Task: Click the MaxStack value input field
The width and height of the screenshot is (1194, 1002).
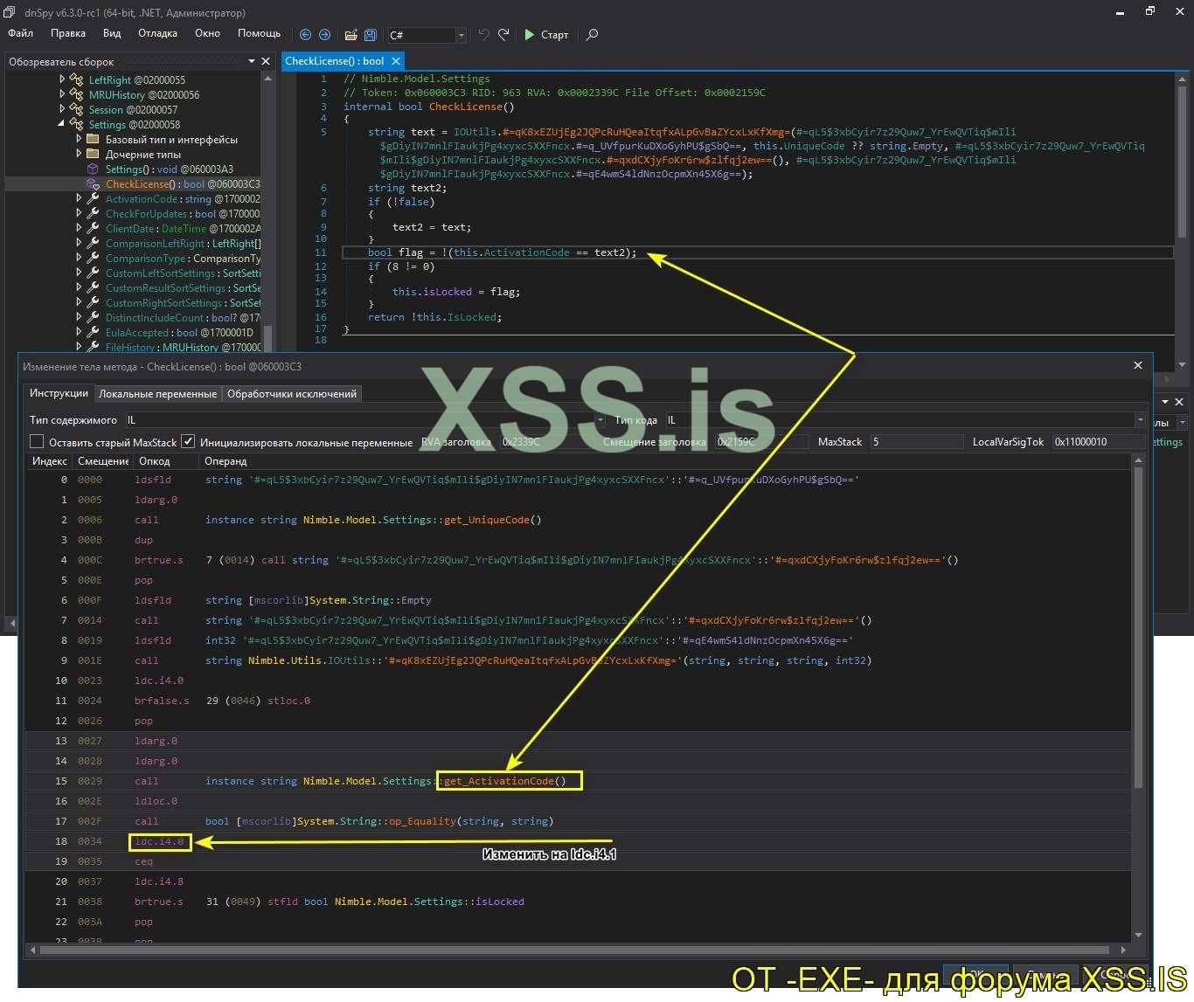Action: pos(916,442)
